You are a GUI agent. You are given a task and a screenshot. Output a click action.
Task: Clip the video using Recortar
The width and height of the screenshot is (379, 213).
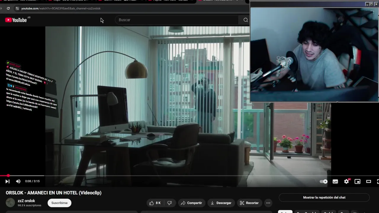pos(249,203)
